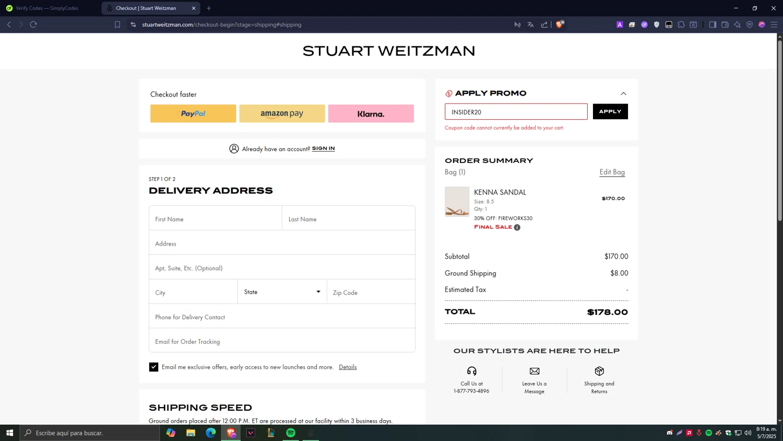Choose the Amazon Pay button
The image size is (783, 441).
(282, 113)
